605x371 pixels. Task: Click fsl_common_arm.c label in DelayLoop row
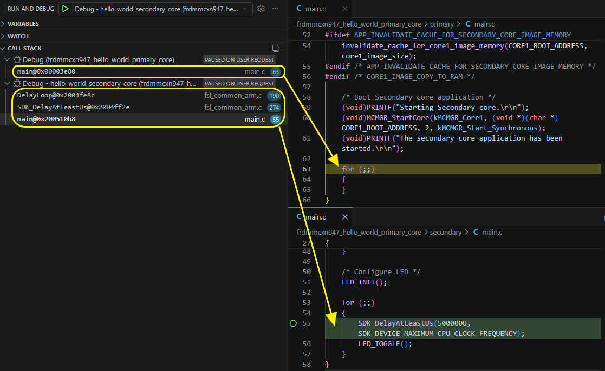click(233, 96)
